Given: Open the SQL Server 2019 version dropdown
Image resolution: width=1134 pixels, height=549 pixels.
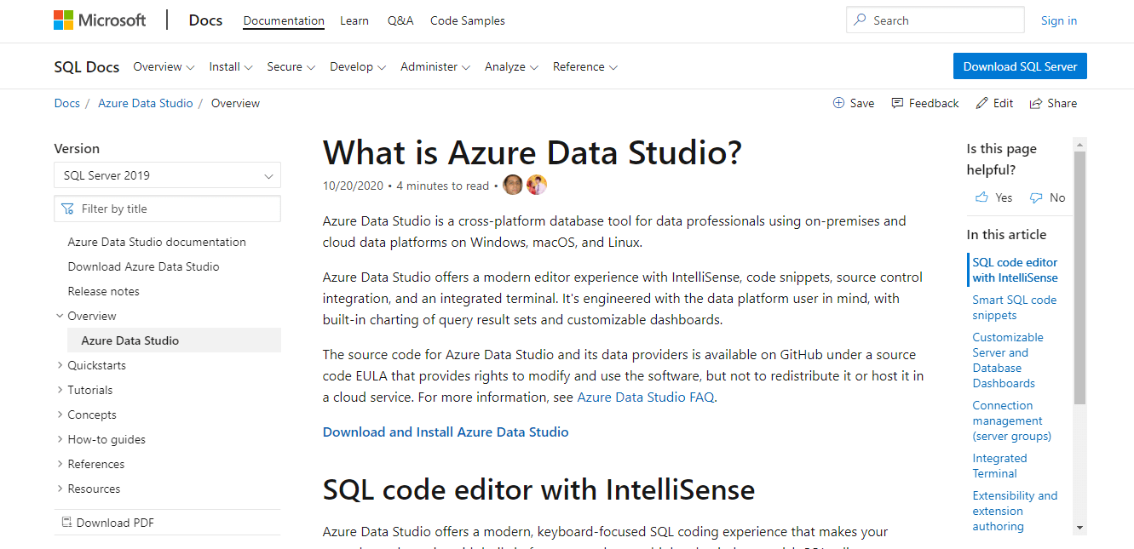Looking at the screenshot, I should [x=168, y=175].
